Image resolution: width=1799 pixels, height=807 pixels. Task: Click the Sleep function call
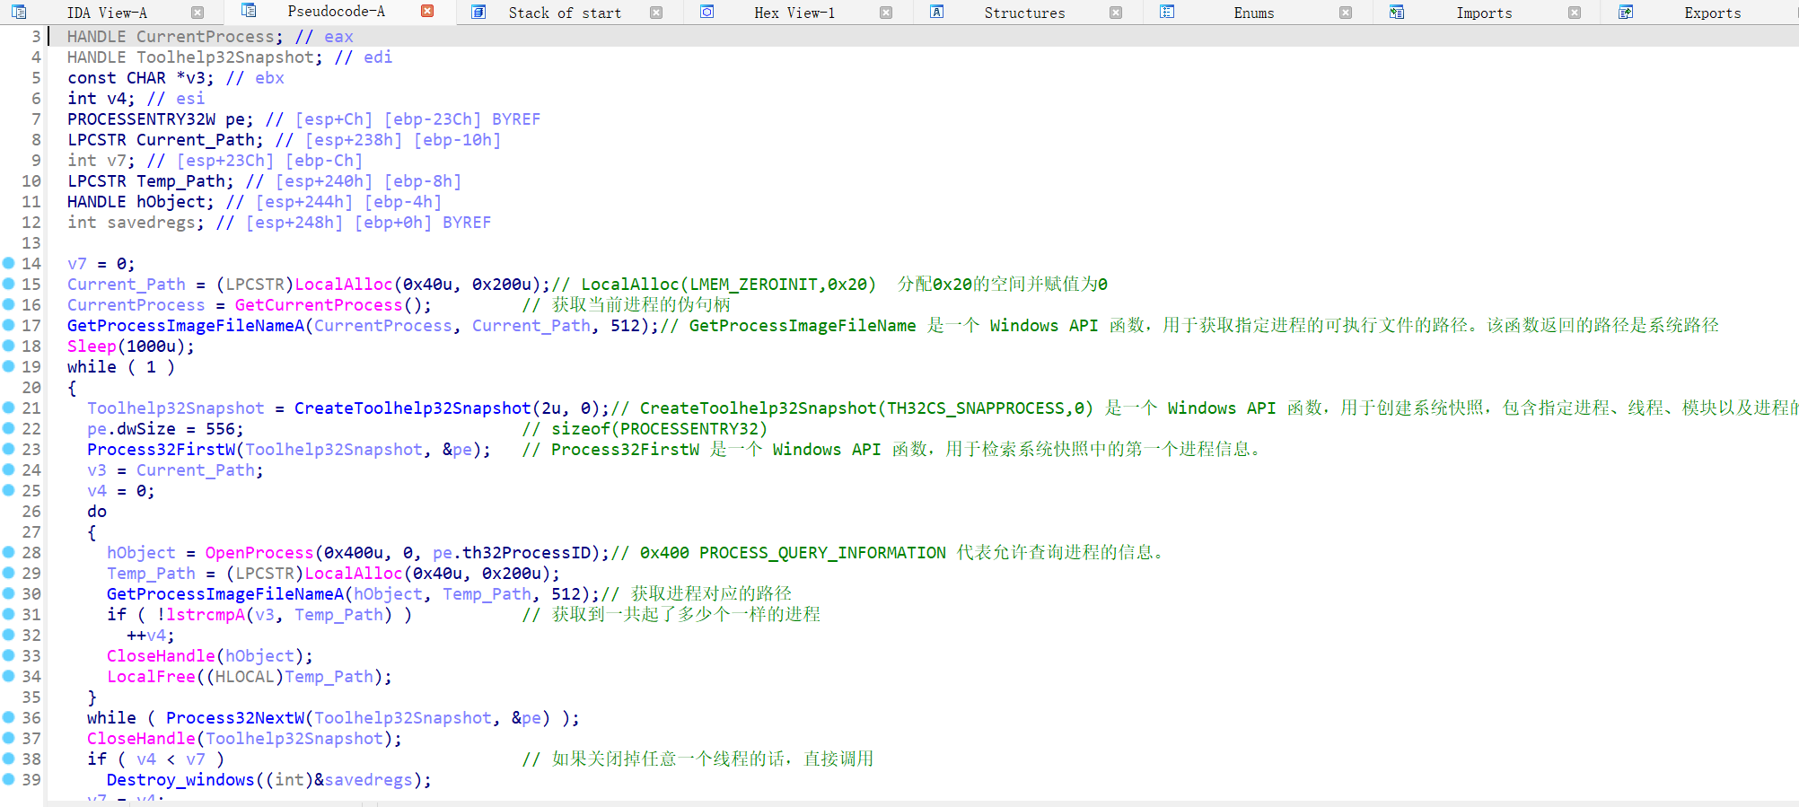[x=92, y=346]
